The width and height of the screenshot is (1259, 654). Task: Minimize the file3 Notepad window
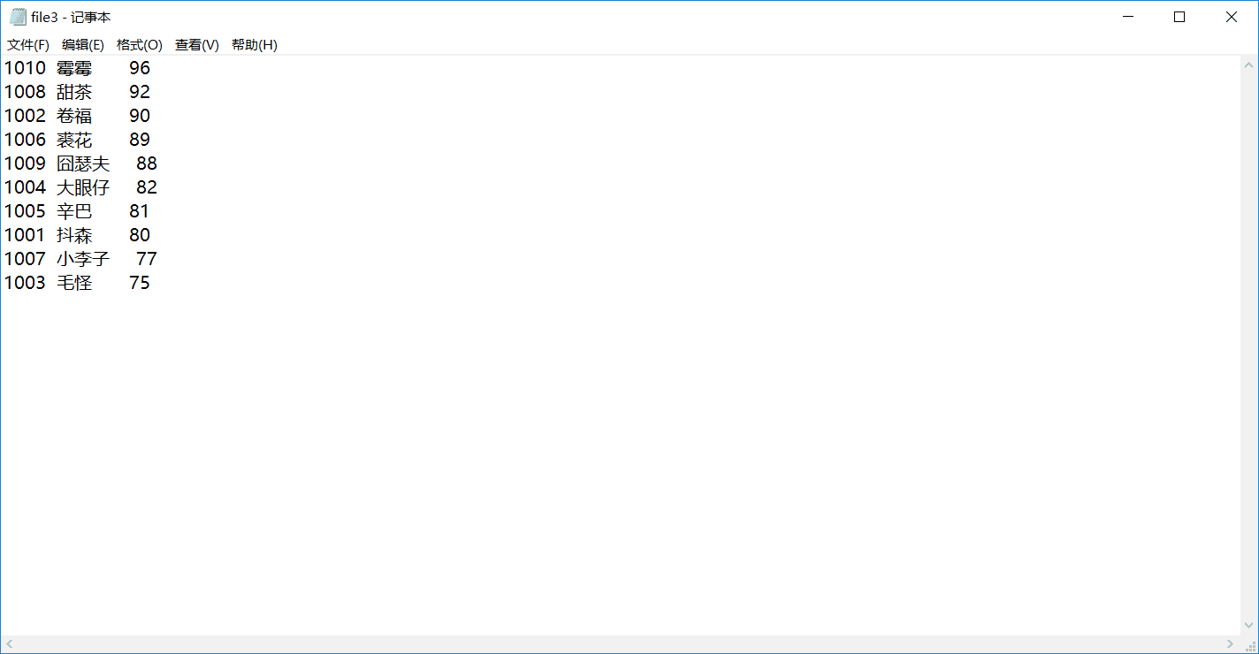click(x=1127, y=17)
